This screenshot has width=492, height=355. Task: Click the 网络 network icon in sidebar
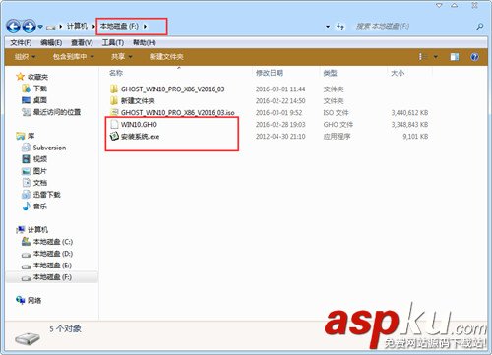click(21, 300)
